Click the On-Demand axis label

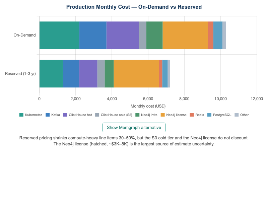[24, 35]
